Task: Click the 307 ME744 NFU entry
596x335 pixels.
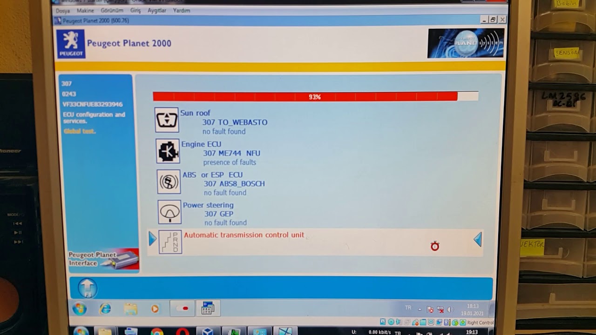Action: [231, 153]
